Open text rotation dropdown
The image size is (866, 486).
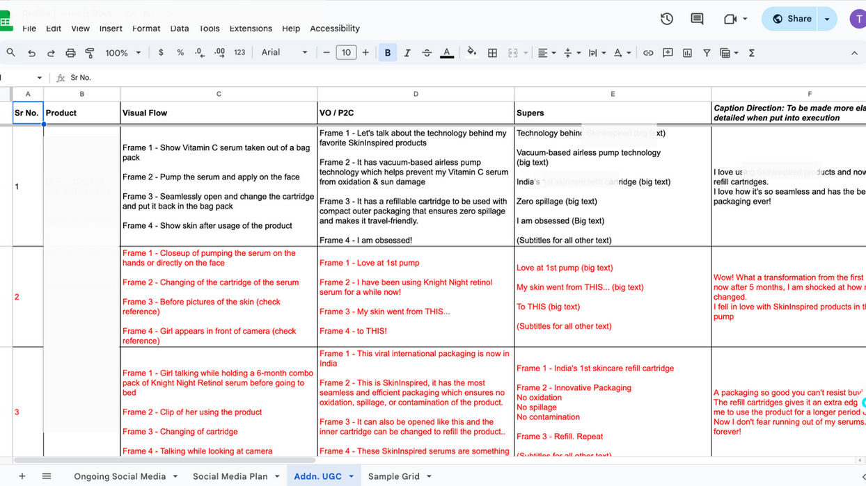622,53
